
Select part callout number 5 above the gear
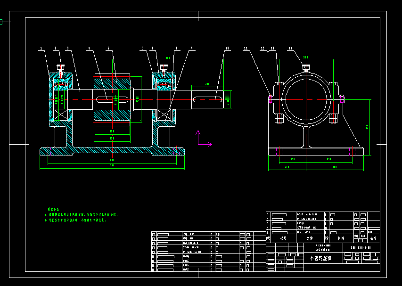[108, 48]
